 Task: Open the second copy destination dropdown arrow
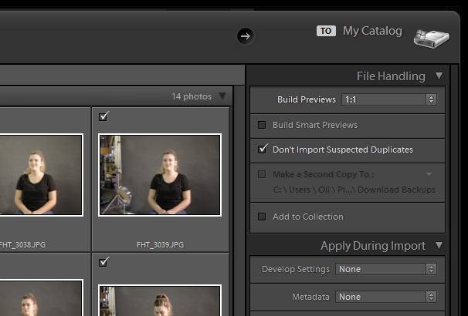pyautogui.click(x=428, y=175)
